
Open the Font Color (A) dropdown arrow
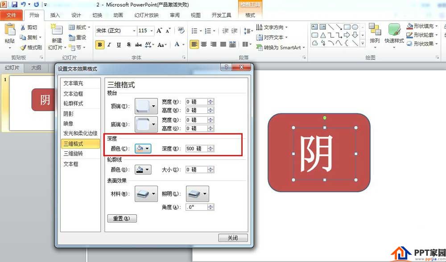(183, 45)
